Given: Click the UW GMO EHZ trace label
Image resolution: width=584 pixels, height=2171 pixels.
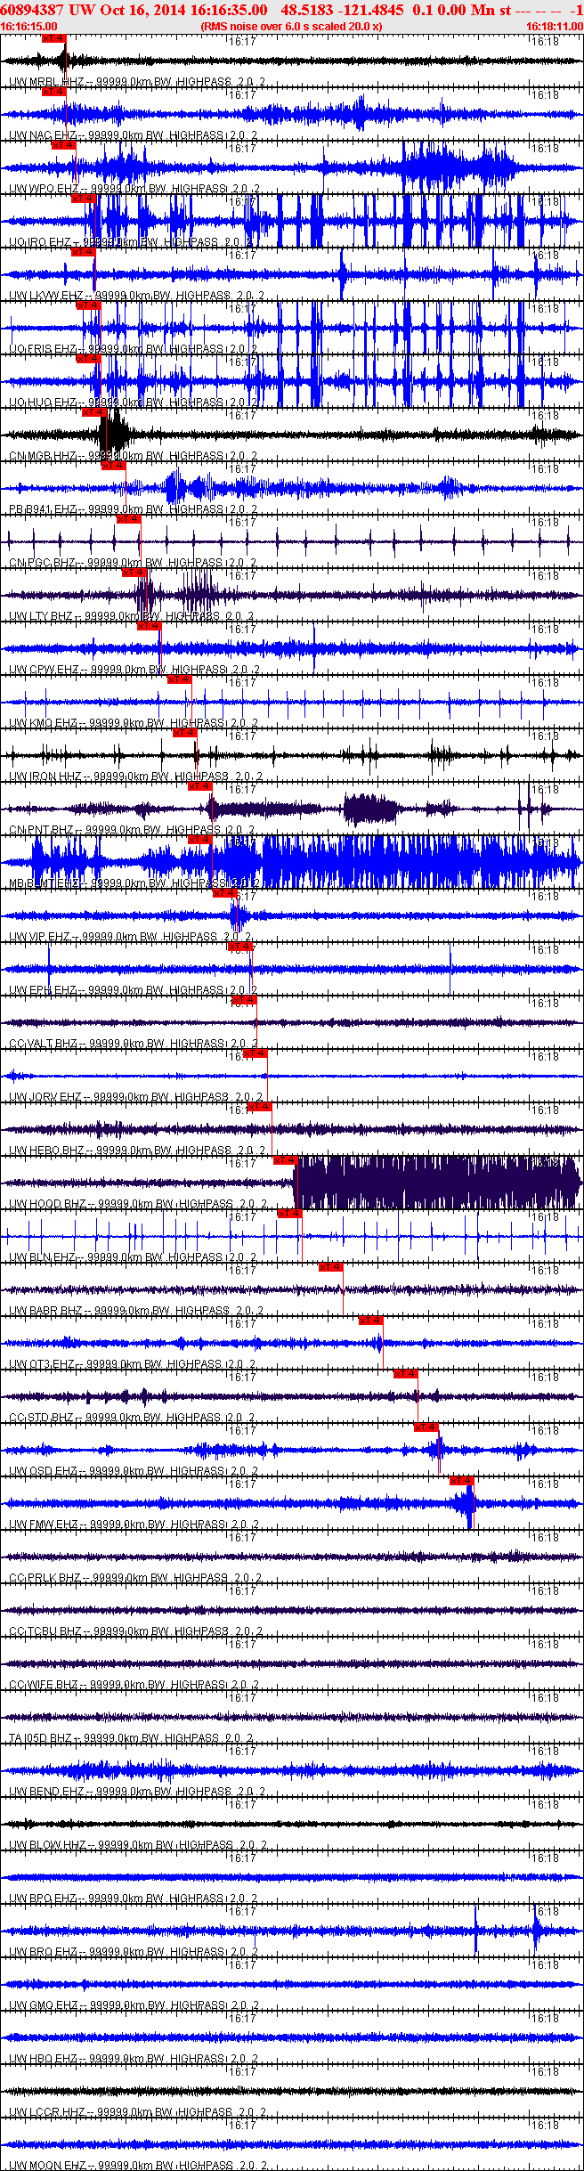Looking at the screenshot, I should click(x=134, y=2005).
